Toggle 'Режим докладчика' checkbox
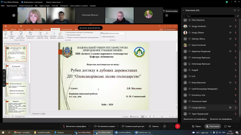Viewport: 241px width, 135px height. point(101,37)
